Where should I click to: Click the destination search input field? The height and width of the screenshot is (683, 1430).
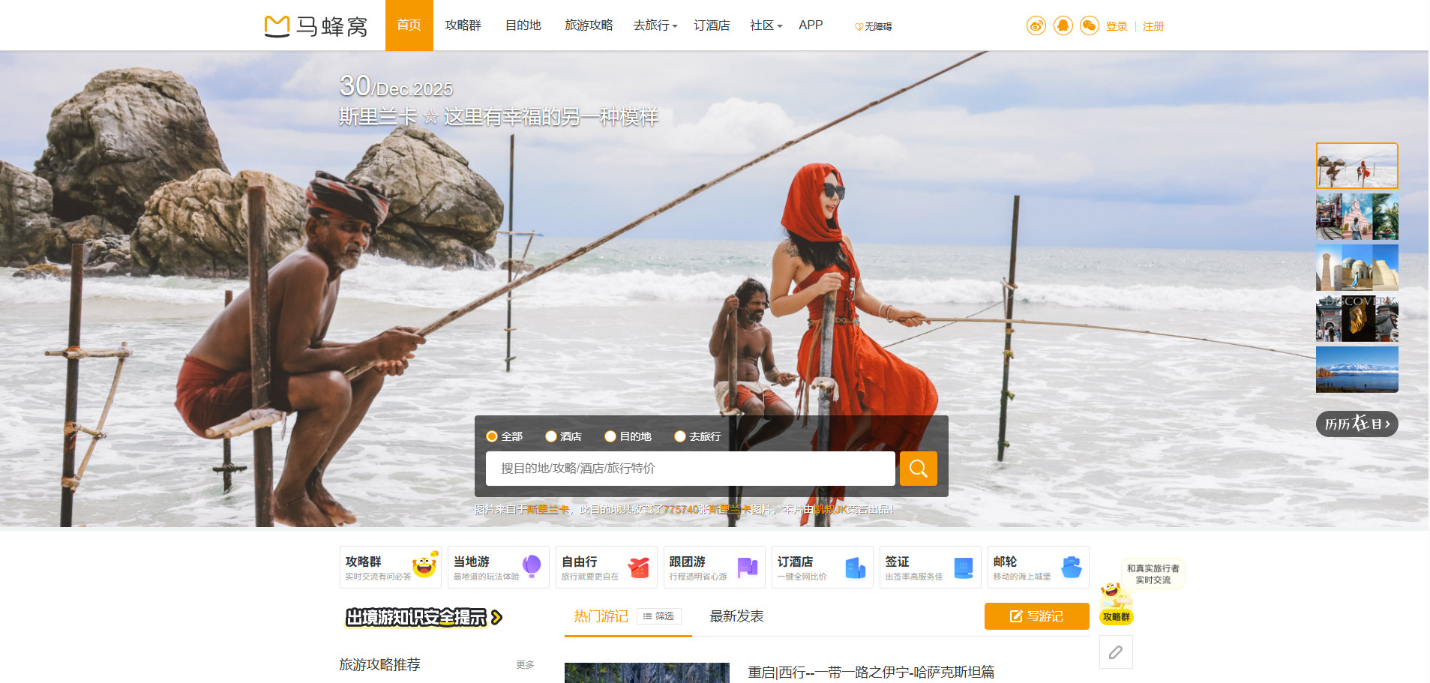690,469
